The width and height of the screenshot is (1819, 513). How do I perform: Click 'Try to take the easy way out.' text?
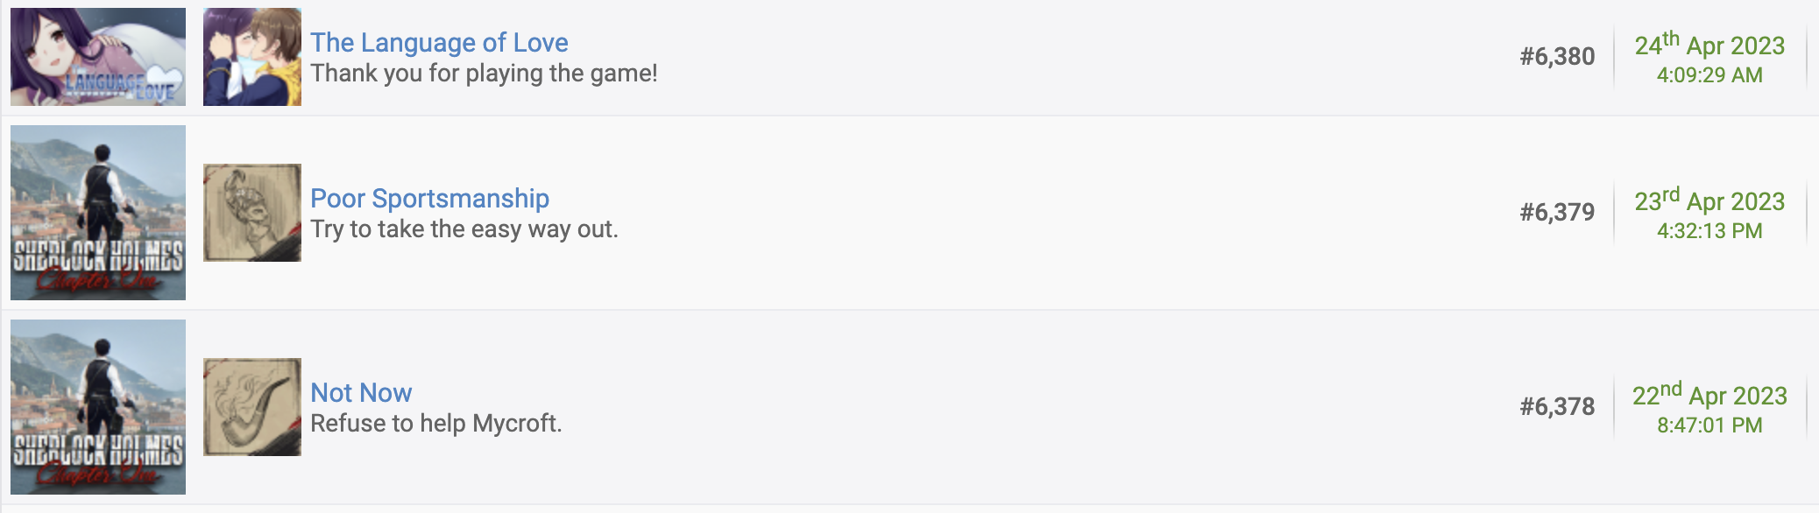pyautogui.click(x=464, y=228)
